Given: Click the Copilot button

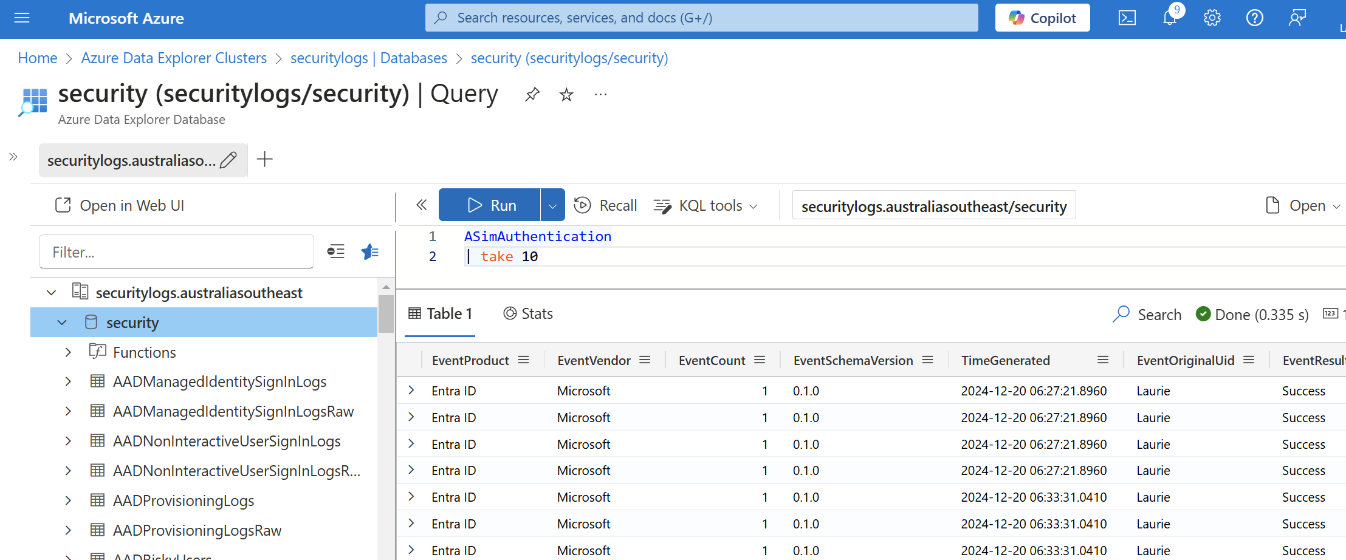Looking at the screenshot, I should [x=1042, y=18].
